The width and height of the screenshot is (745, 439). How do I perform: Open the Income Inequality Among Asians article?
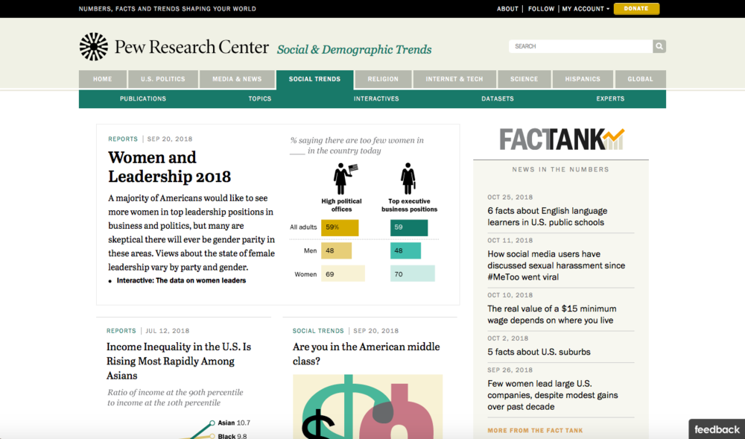point(179,361)
